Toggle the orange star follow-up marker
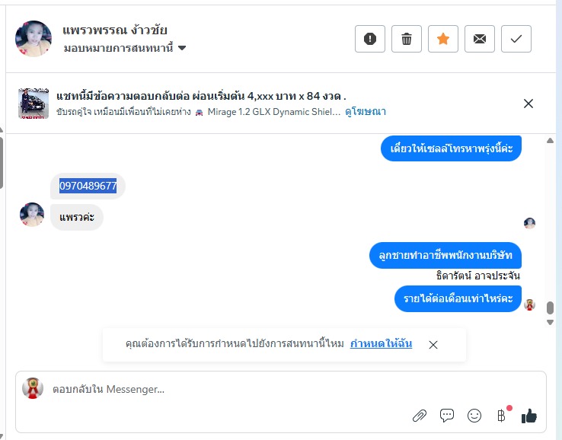The height and width of the screenshot is (440, 562). [443, 39]
